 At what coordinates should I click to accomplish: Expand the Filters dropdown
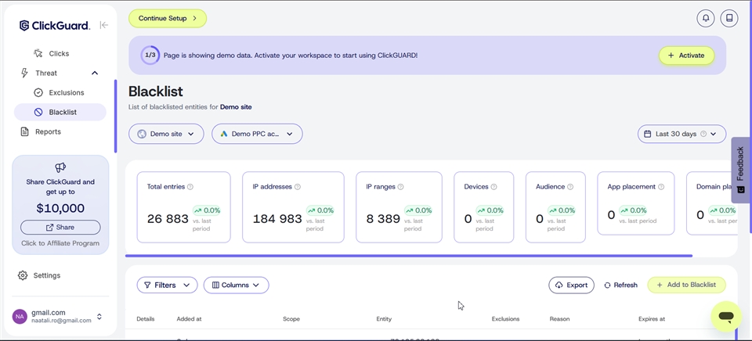tap(167, 285)
